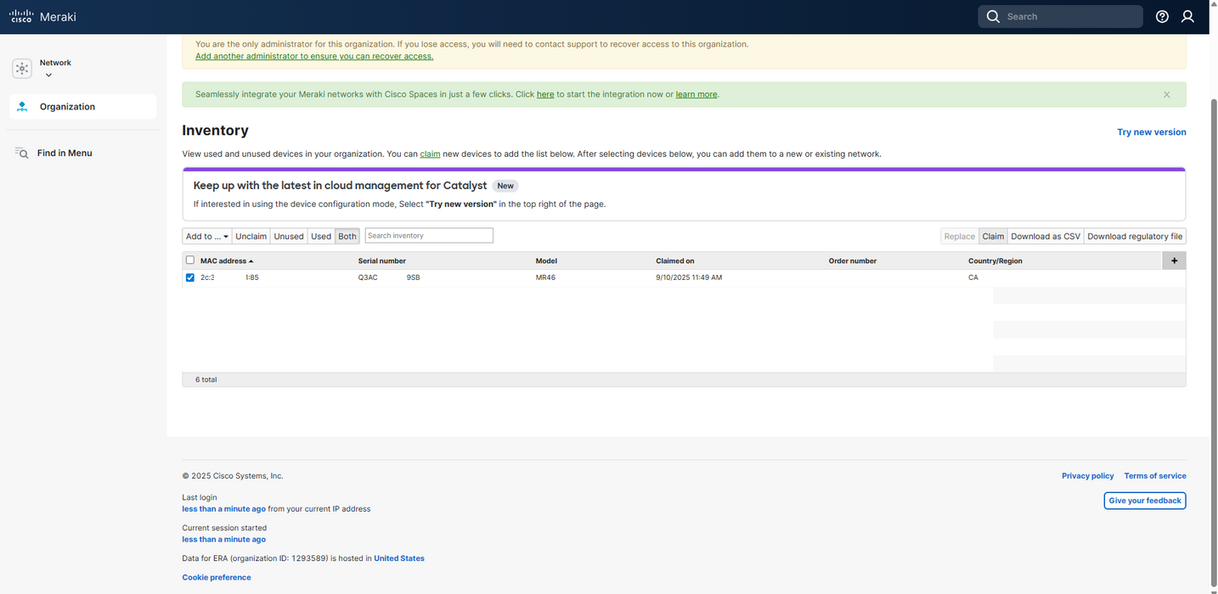Image resolution: width=1218 pixels, height=594 pixels.
Task: Open the user account profile icon
Action: pos(1187,16)
